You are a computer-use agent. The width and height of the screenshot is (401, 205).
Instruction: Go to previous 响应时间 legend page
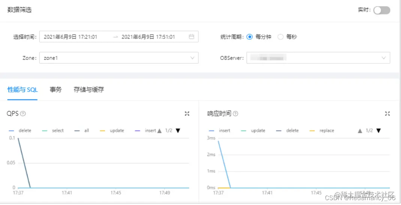(360, 131)
